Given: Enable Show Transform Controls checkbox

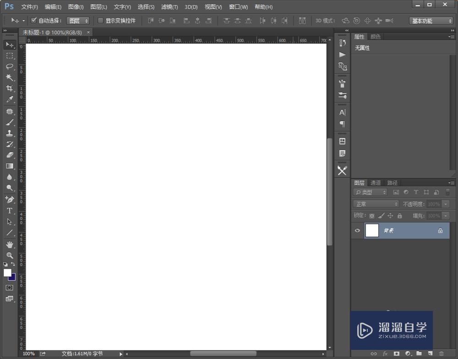Looking at the screenshot, I should click(x=100, y=21).
